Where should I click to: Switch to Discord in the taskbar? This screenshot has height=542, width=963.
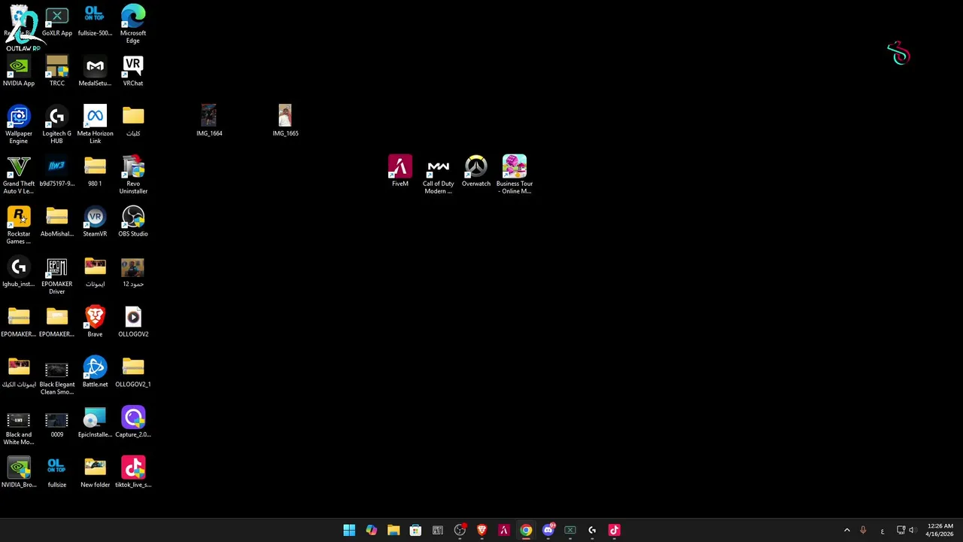548,530
